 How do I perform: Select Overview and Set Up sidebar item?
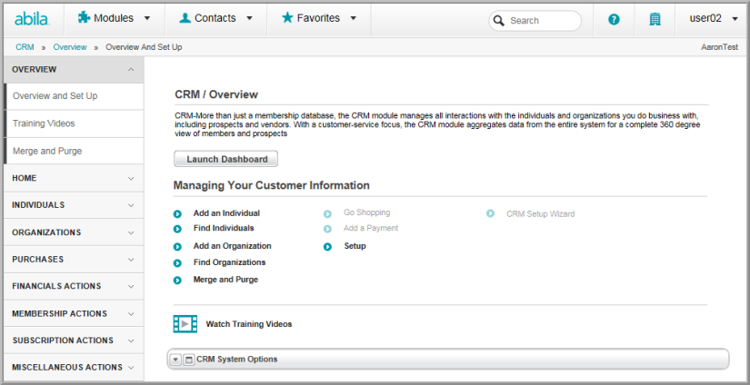point(74,96)
